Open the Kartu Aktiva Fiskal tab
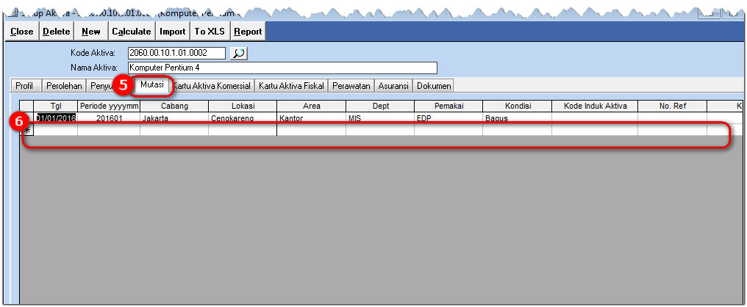The height and width of the screenshot is (307, 747). point(291,86)
